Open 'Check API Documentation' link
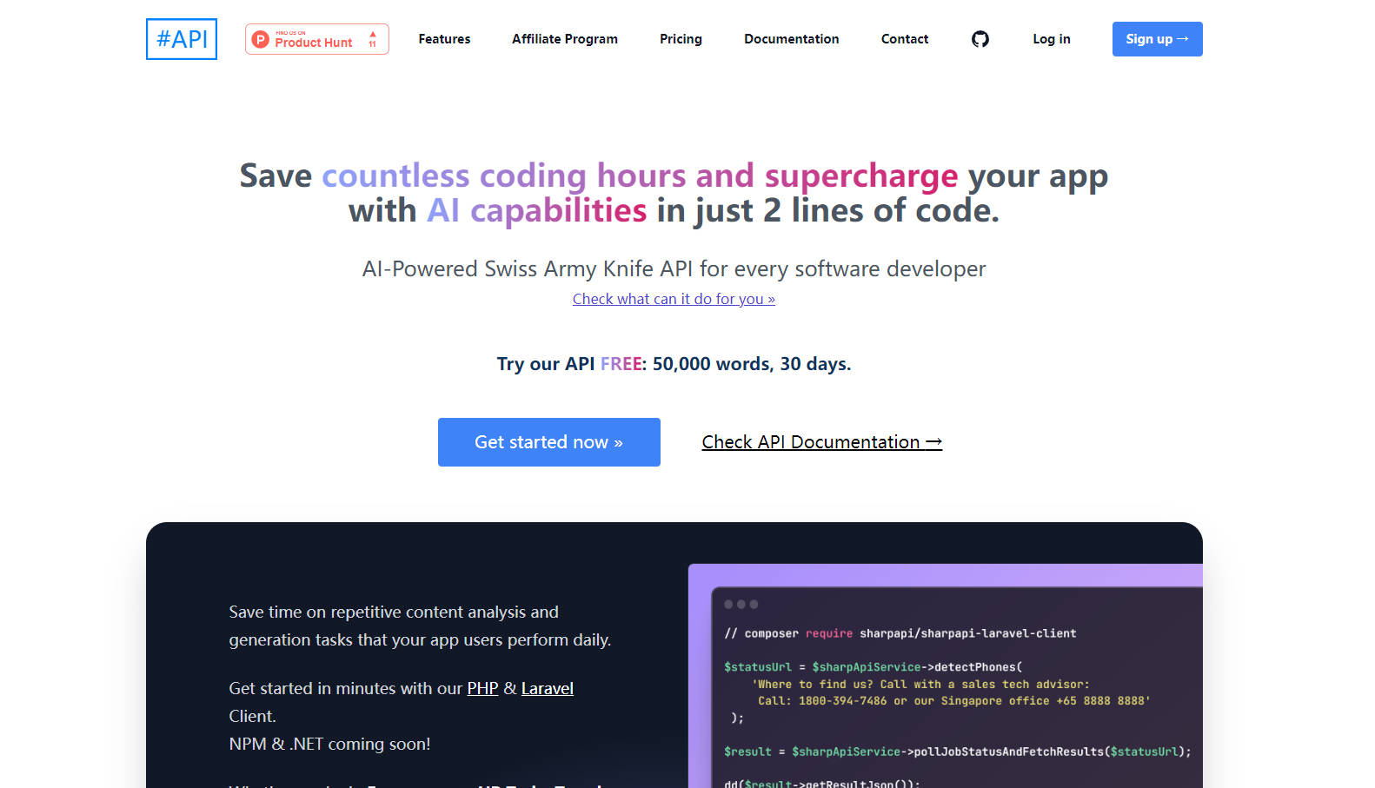This screenshot has height=788, width=1375. [821, 442]
